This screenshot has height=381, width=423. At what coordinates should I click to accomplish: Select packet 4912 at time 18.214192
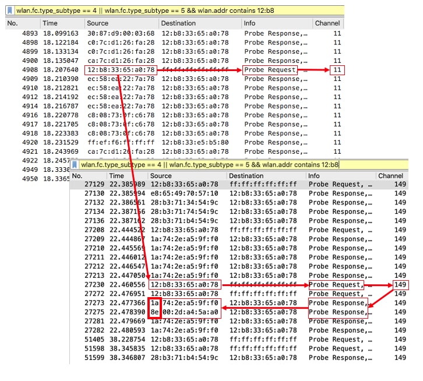[175, 97]
